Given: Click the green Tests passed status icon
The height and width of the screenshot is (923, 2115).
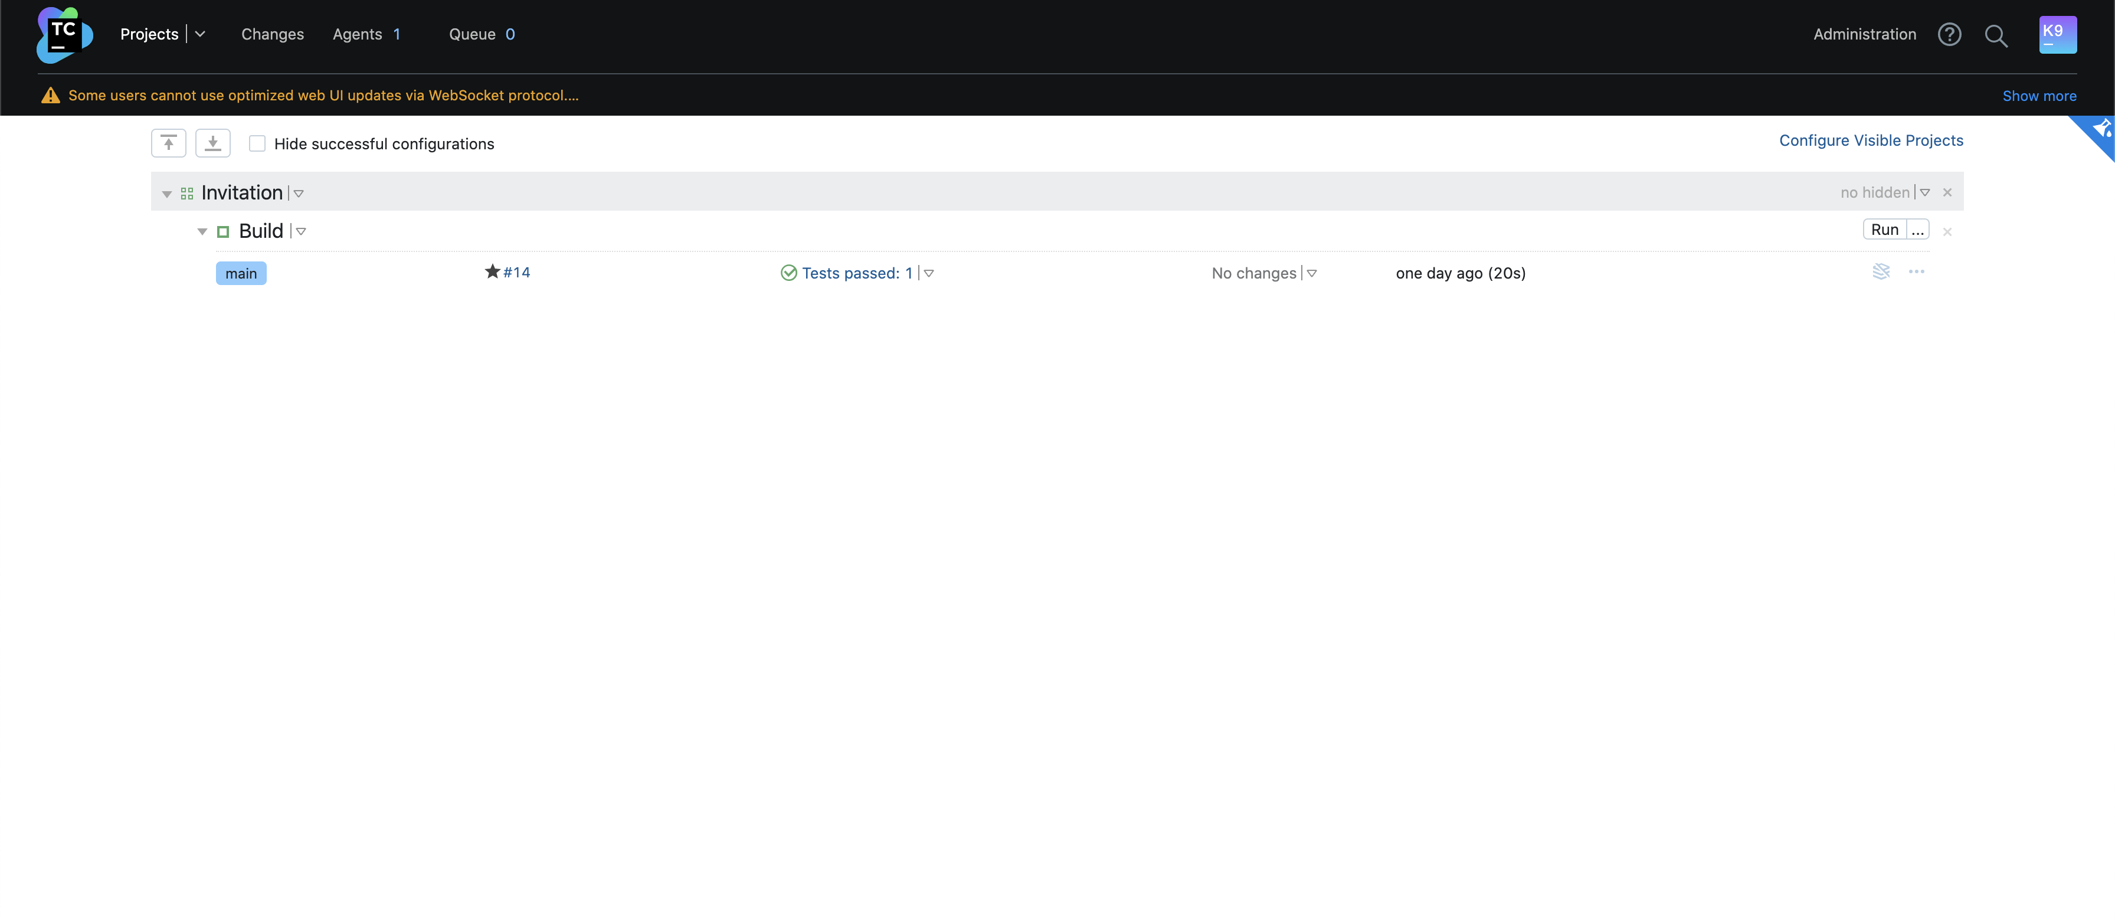Looking at the screenshot, I should 788,273.
